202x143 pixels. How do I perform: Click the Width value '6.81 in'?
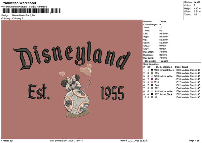pos(197,11)
